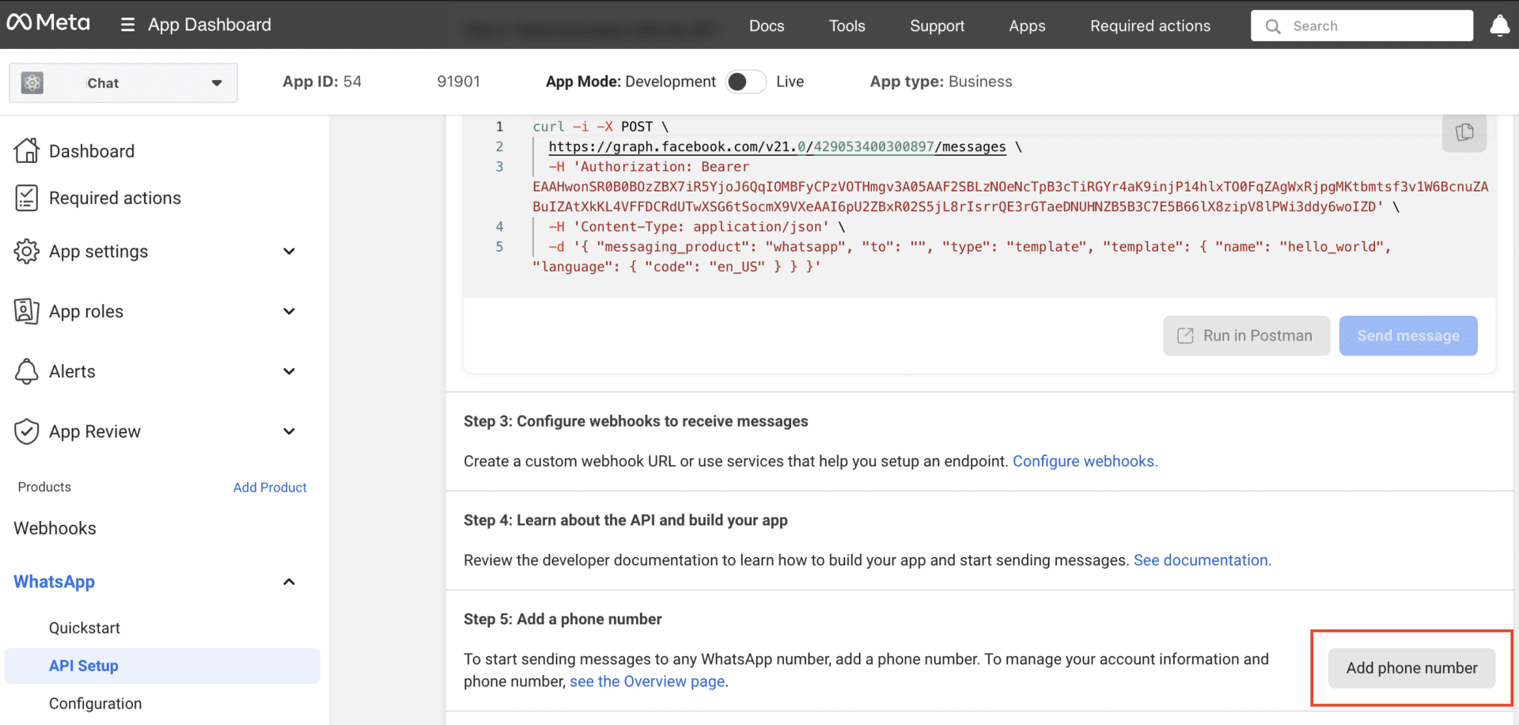This screenshot has width=1519, height=725.
Task: Click the Meta logo
Action: (48, 23)
